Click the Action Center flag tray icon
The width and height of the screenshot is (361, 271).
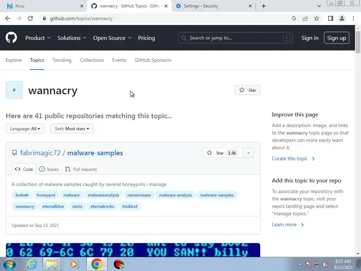pyautogui.click(x=308, y=264)
